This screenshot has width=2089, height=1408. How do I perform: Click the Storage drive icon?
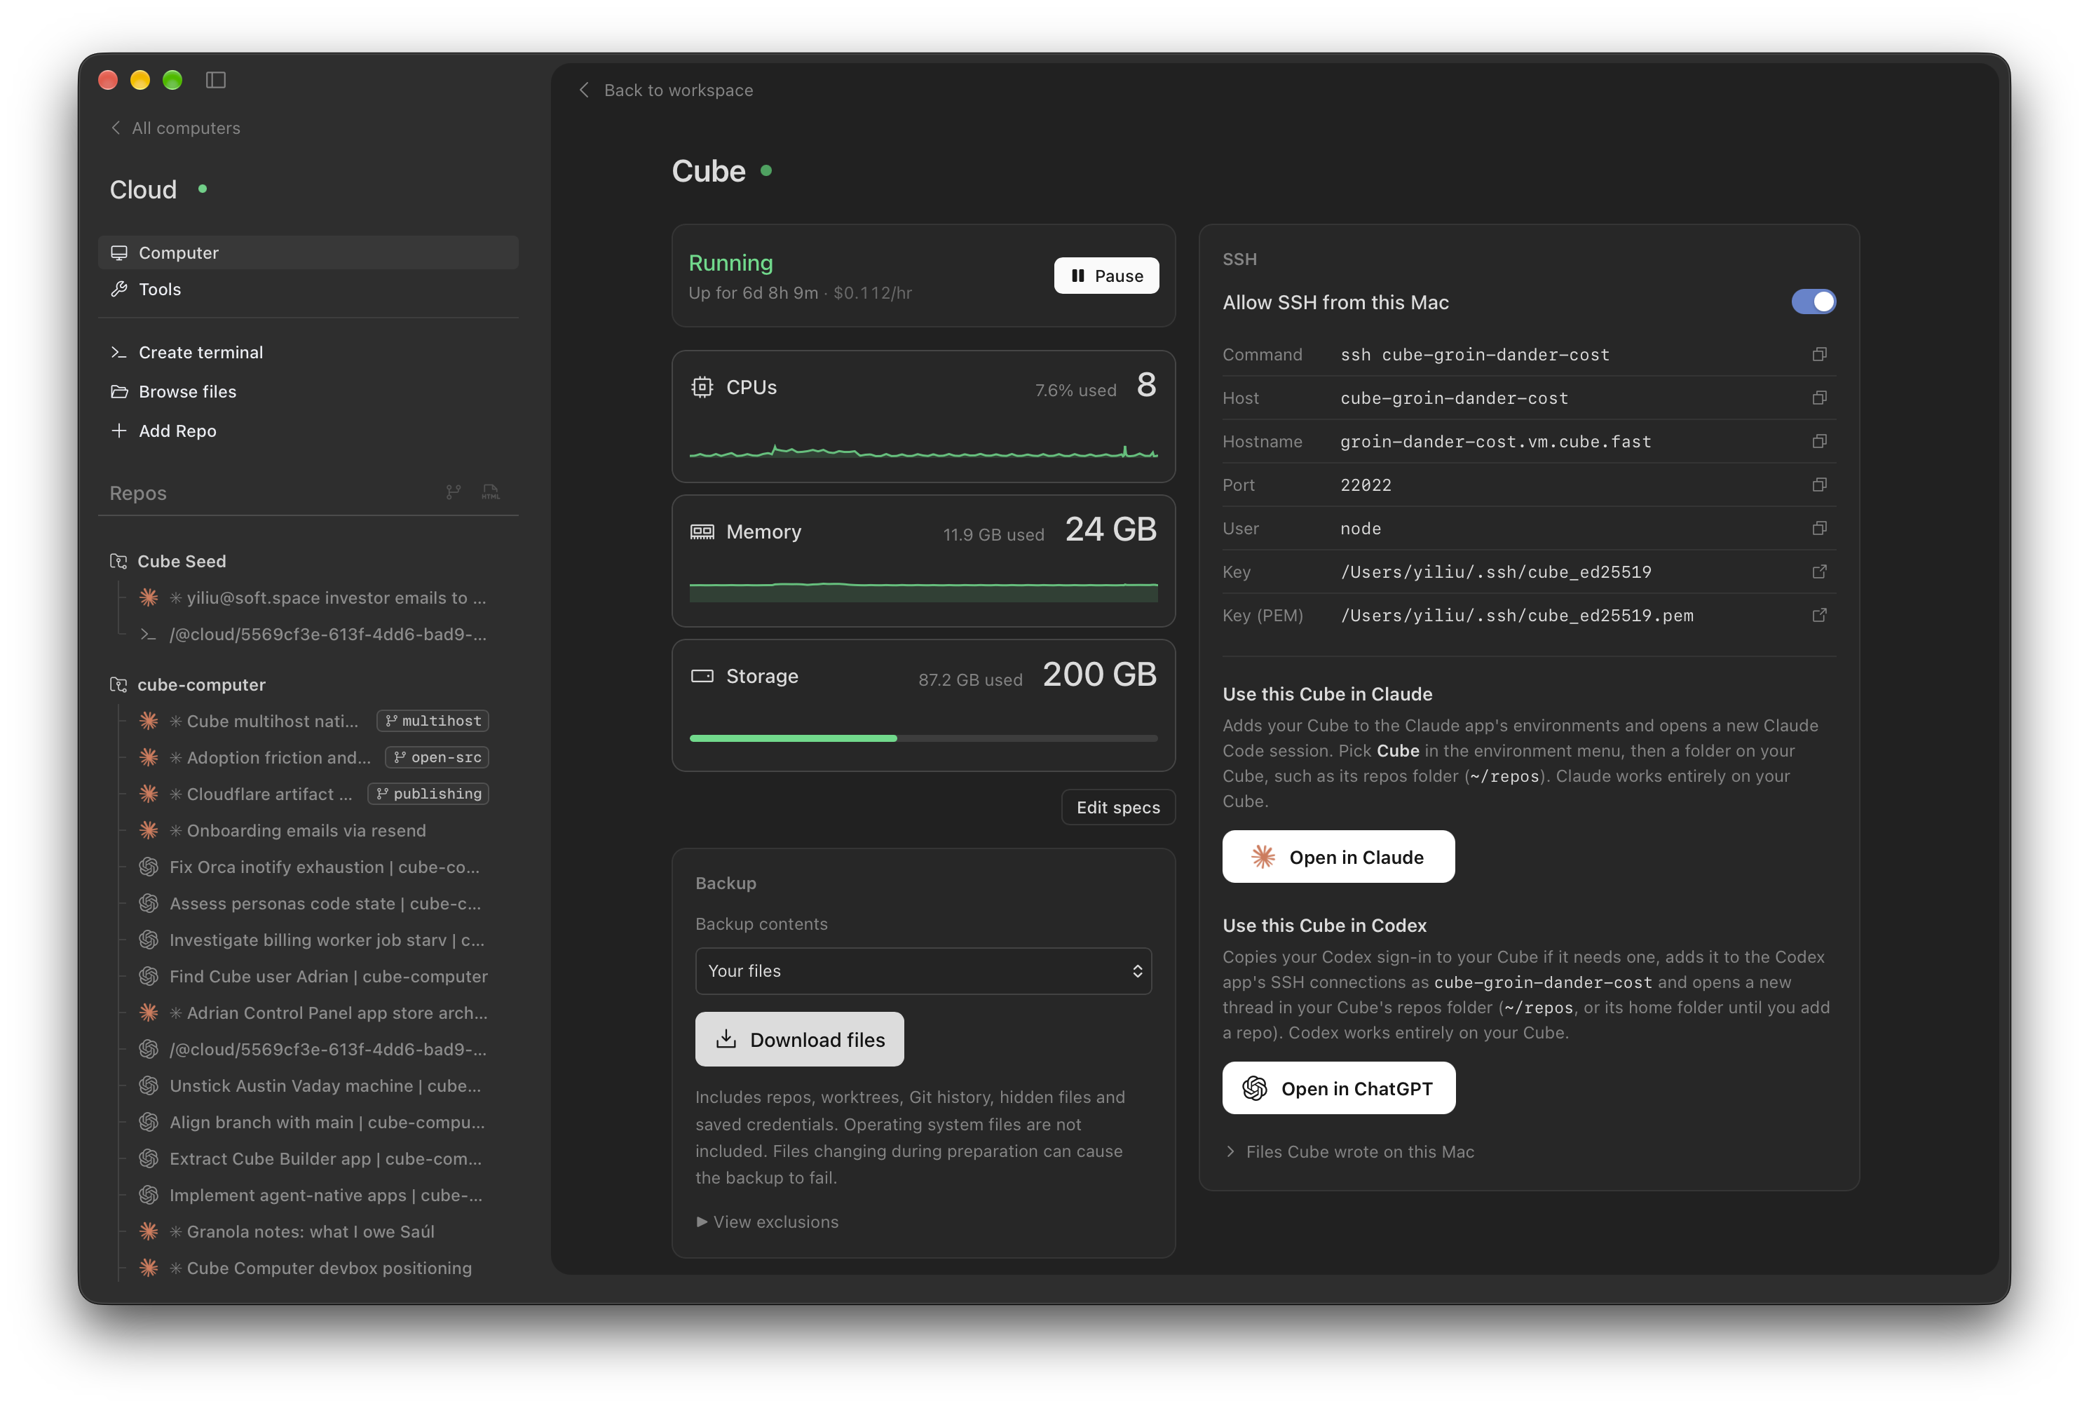point(702,676)
